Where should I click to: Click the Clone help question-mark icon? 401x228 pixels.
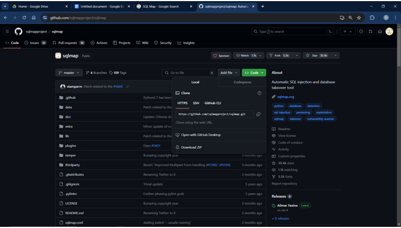click(x=260, y=93)
